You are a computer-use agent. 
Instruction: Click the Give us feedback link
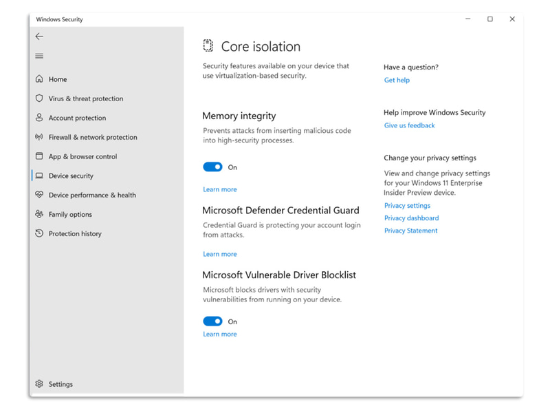click(409, 125)
